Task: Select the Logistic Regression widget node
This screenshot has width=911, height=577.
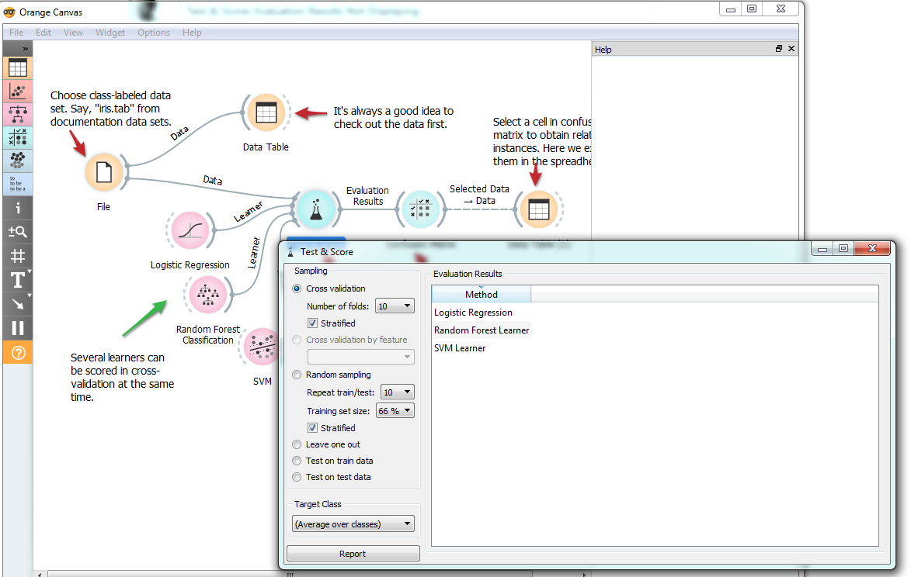Action: pyautogui.click(x=190, y=230)
